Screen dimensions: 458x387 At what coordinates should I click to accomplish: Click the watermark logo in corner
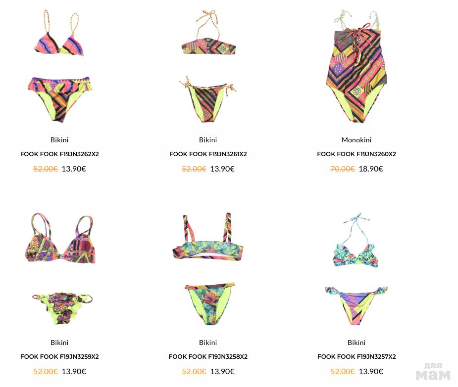coord(433,372)
